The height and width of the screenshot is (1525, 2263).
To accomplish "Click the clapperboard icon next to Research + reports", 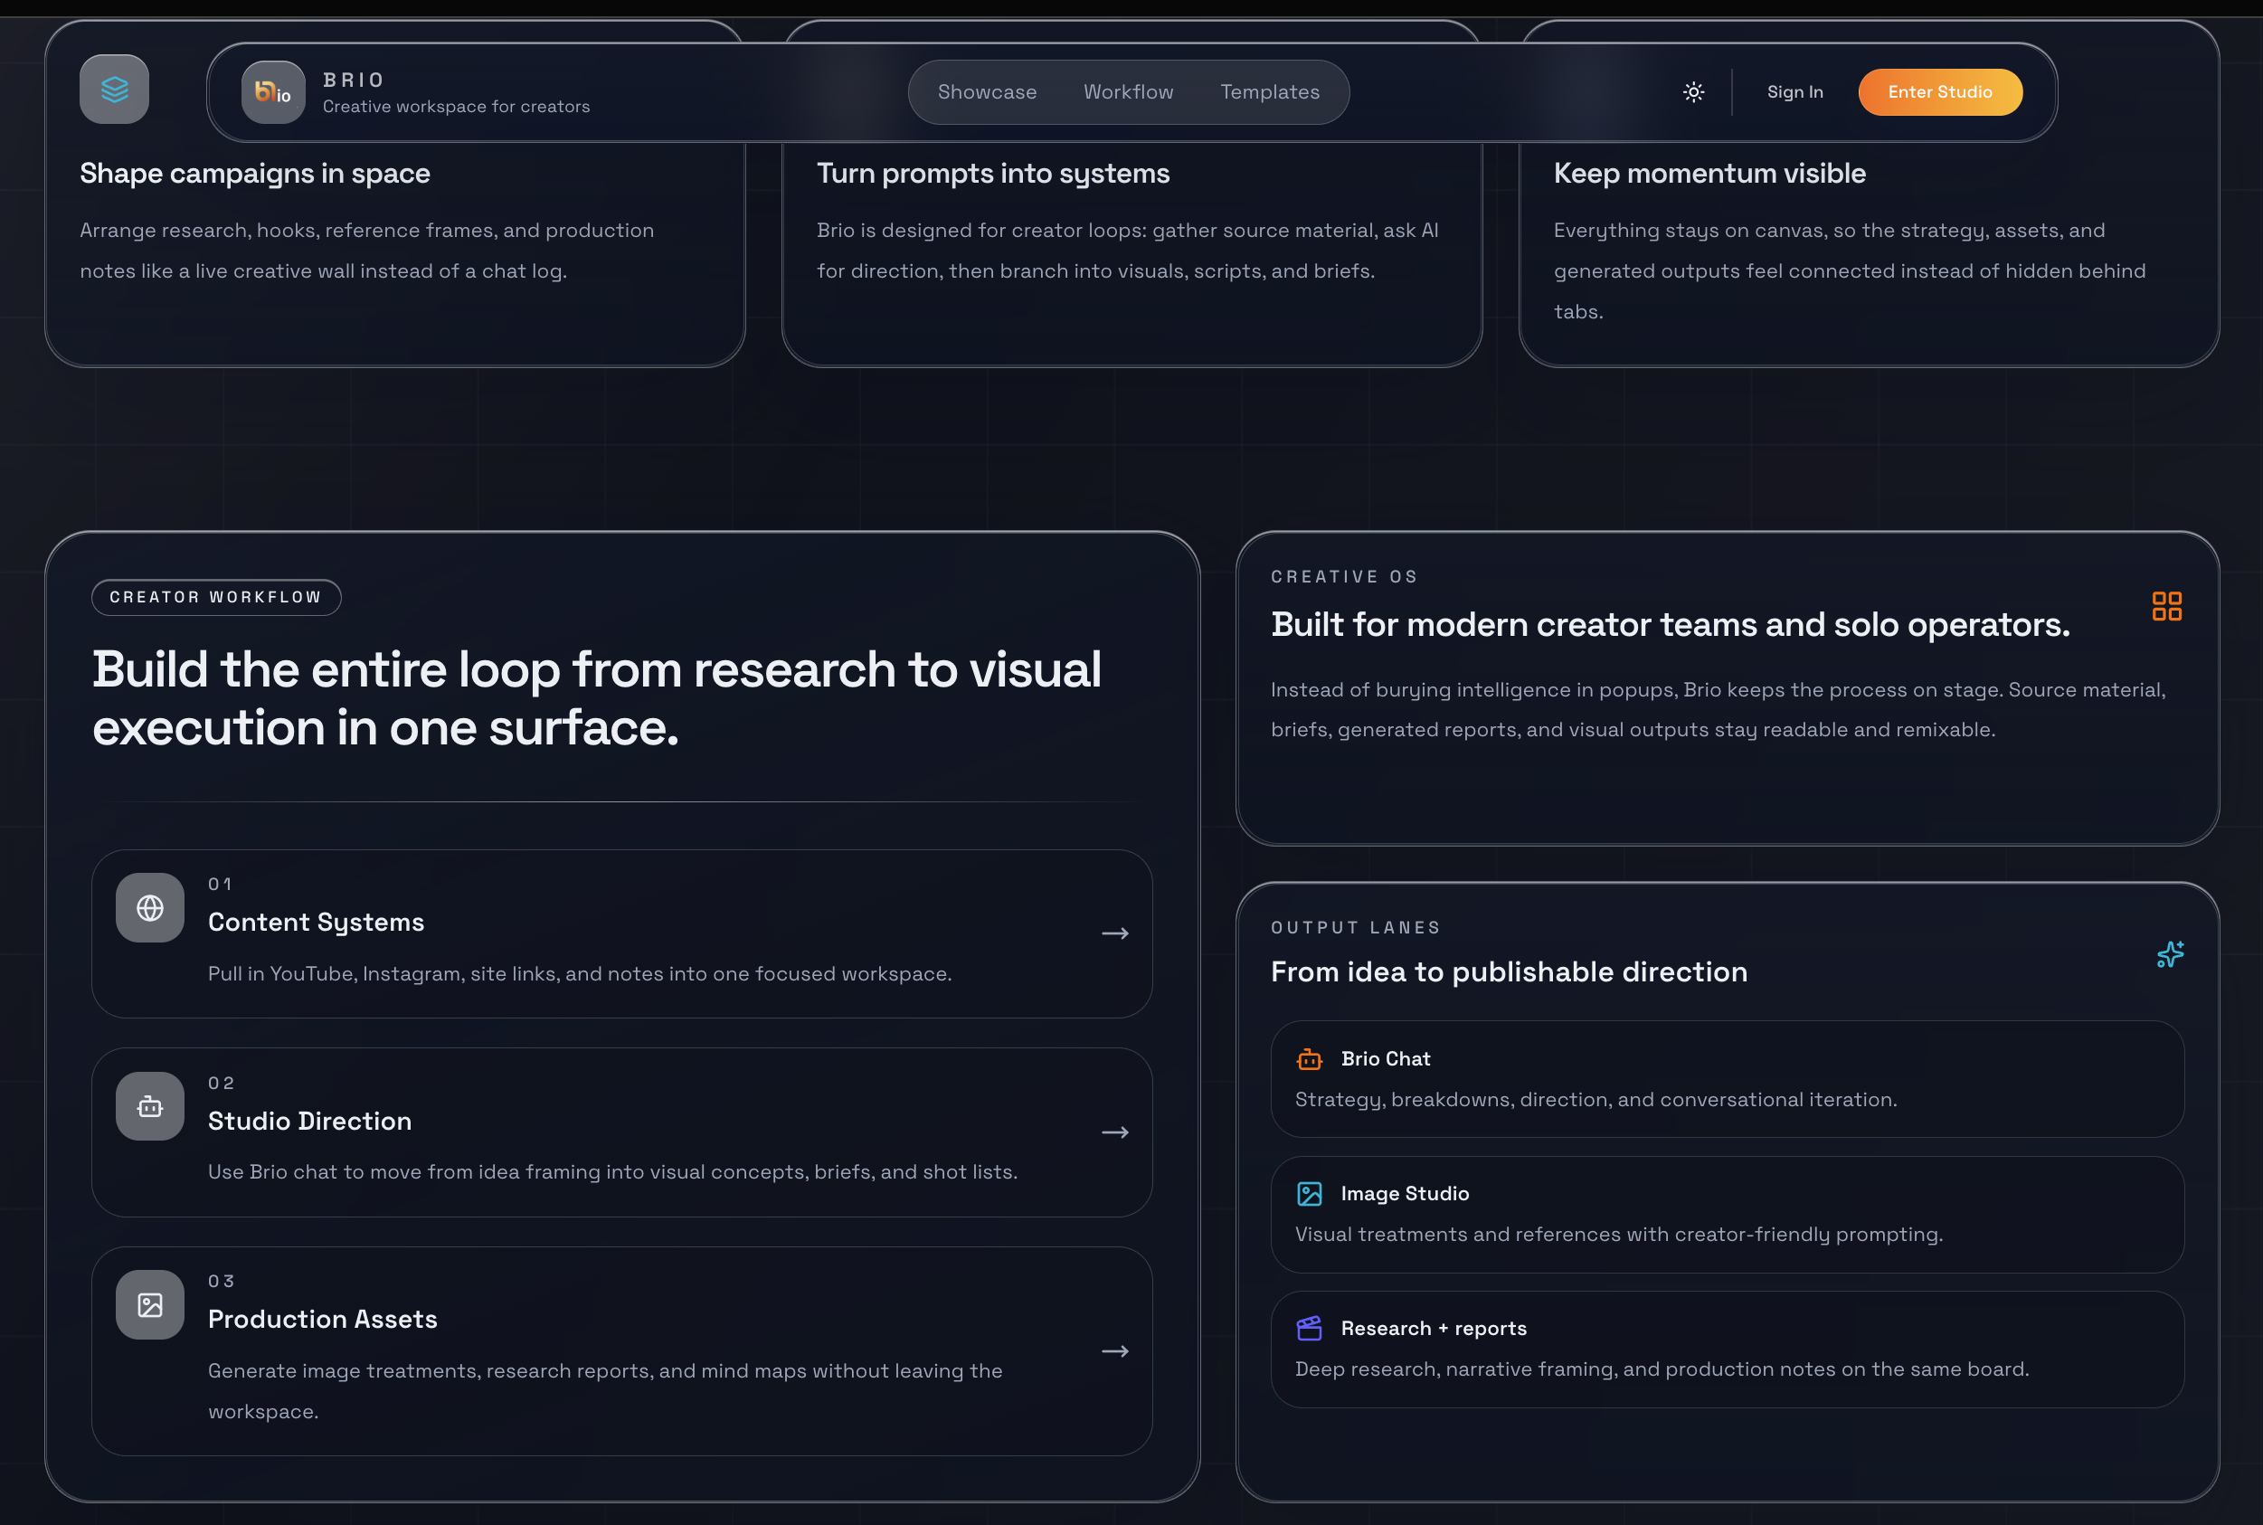I will point(1309,1329).
